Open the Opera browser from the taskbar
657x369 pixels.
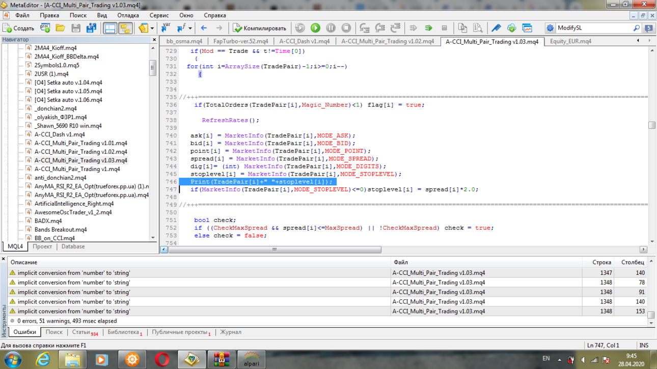162,359
